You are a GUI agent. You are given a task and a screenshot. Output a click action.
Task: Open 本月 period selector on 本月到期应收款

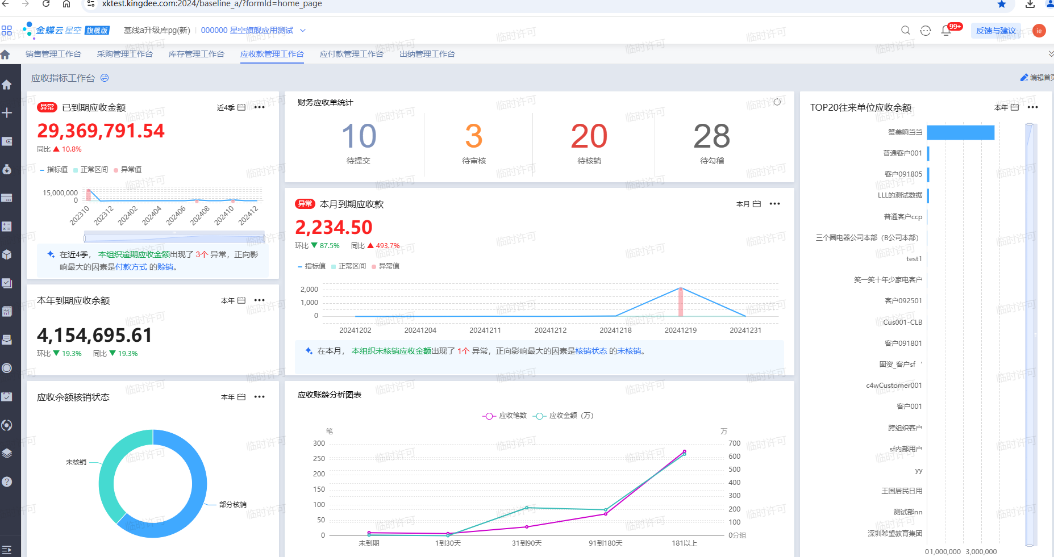tap(748, 204)
